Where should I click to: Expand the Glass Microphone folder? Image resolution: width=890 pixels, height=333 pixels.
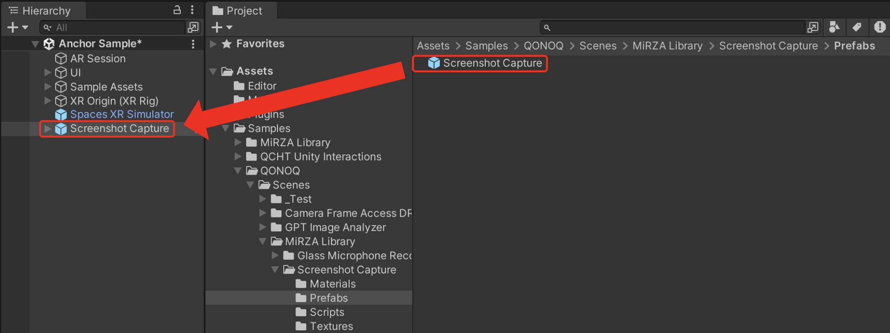[x=275, y=256]
